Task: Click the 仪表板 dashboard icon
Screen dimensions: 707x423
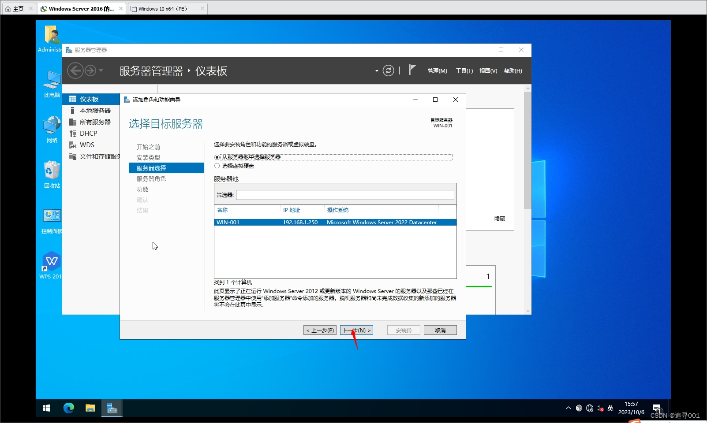Action: pyautogui.click(x=73, y=99)
